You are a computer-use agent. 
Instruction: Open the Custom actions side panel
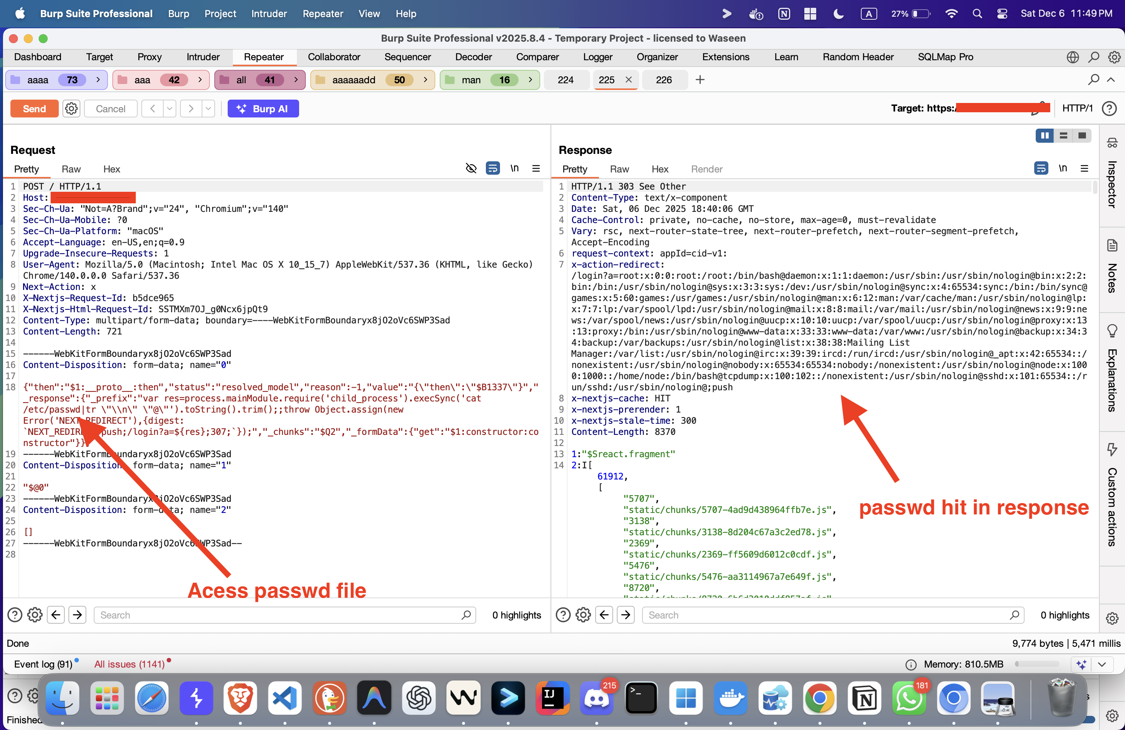coord(1112,495)
